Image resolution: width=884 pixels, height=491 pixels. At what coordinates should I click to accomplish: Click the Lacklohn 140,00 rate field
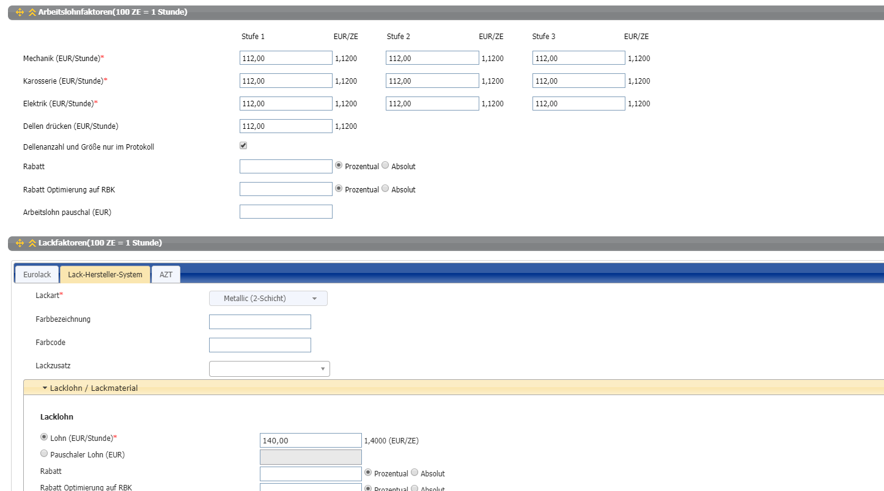pos(311,440)
